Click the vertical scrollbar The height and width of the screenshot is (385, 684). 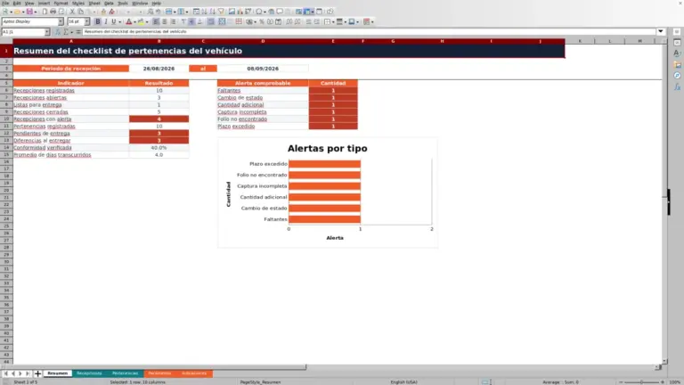[664, 202]
